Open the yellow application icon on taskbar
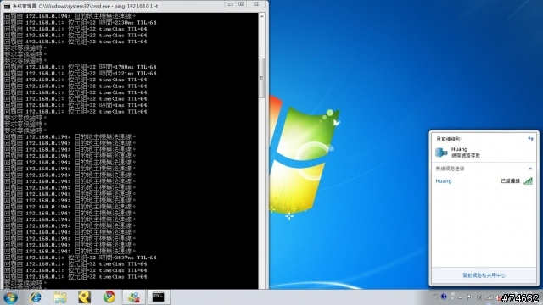The height and width of the screenshot is (305, 543). click(84, 297)
